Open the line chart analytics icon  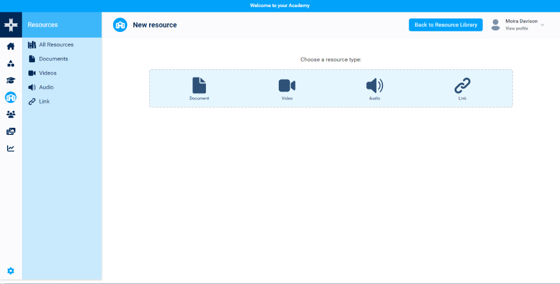click(x=11, y=149)
